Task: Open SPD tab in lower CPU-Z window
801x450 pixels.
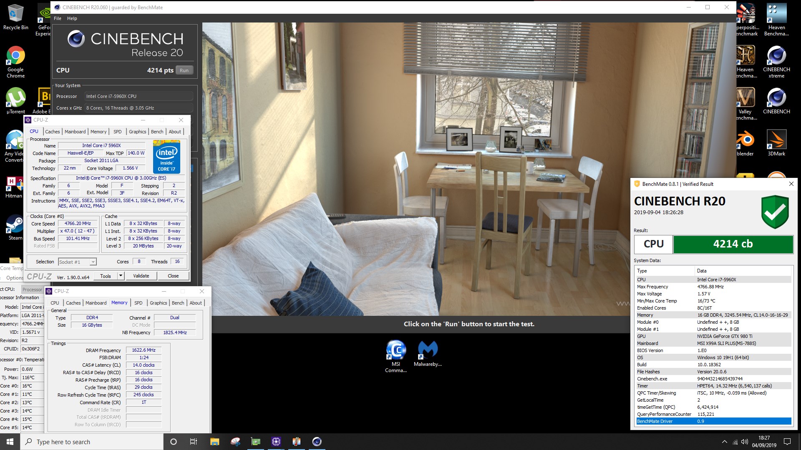Action: 139,303
